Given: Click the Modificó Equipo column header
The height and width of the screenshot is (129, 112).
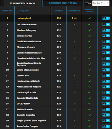Looking at the screenshot, I should (x=90, y=10).
